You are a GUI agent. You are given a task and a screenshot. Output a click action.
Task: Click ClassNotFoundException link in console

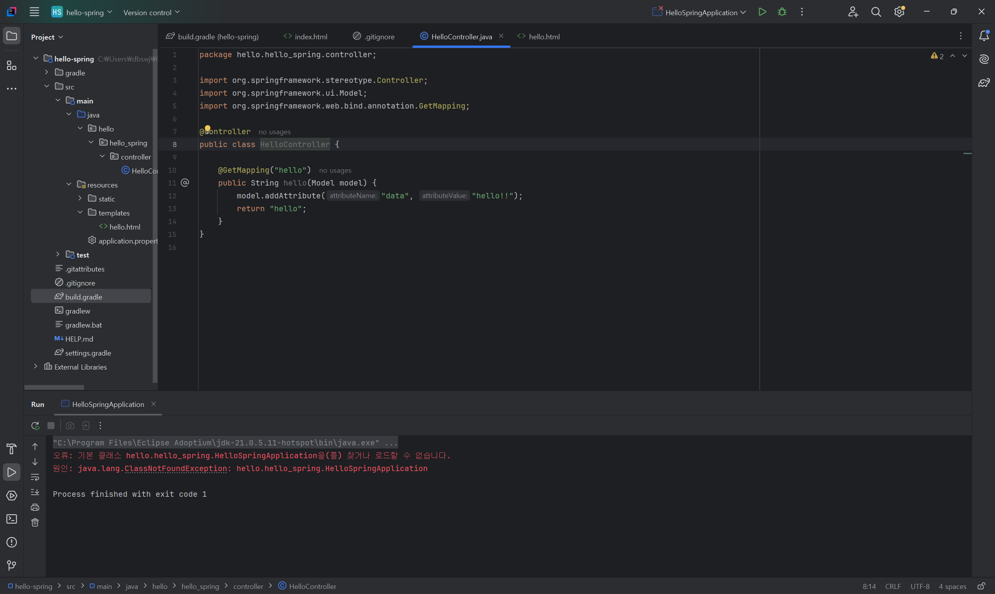pyautogui.click(x=176, y=468)
